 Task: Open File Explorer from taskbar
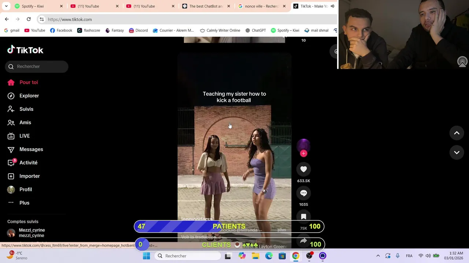tap(255, 256)
